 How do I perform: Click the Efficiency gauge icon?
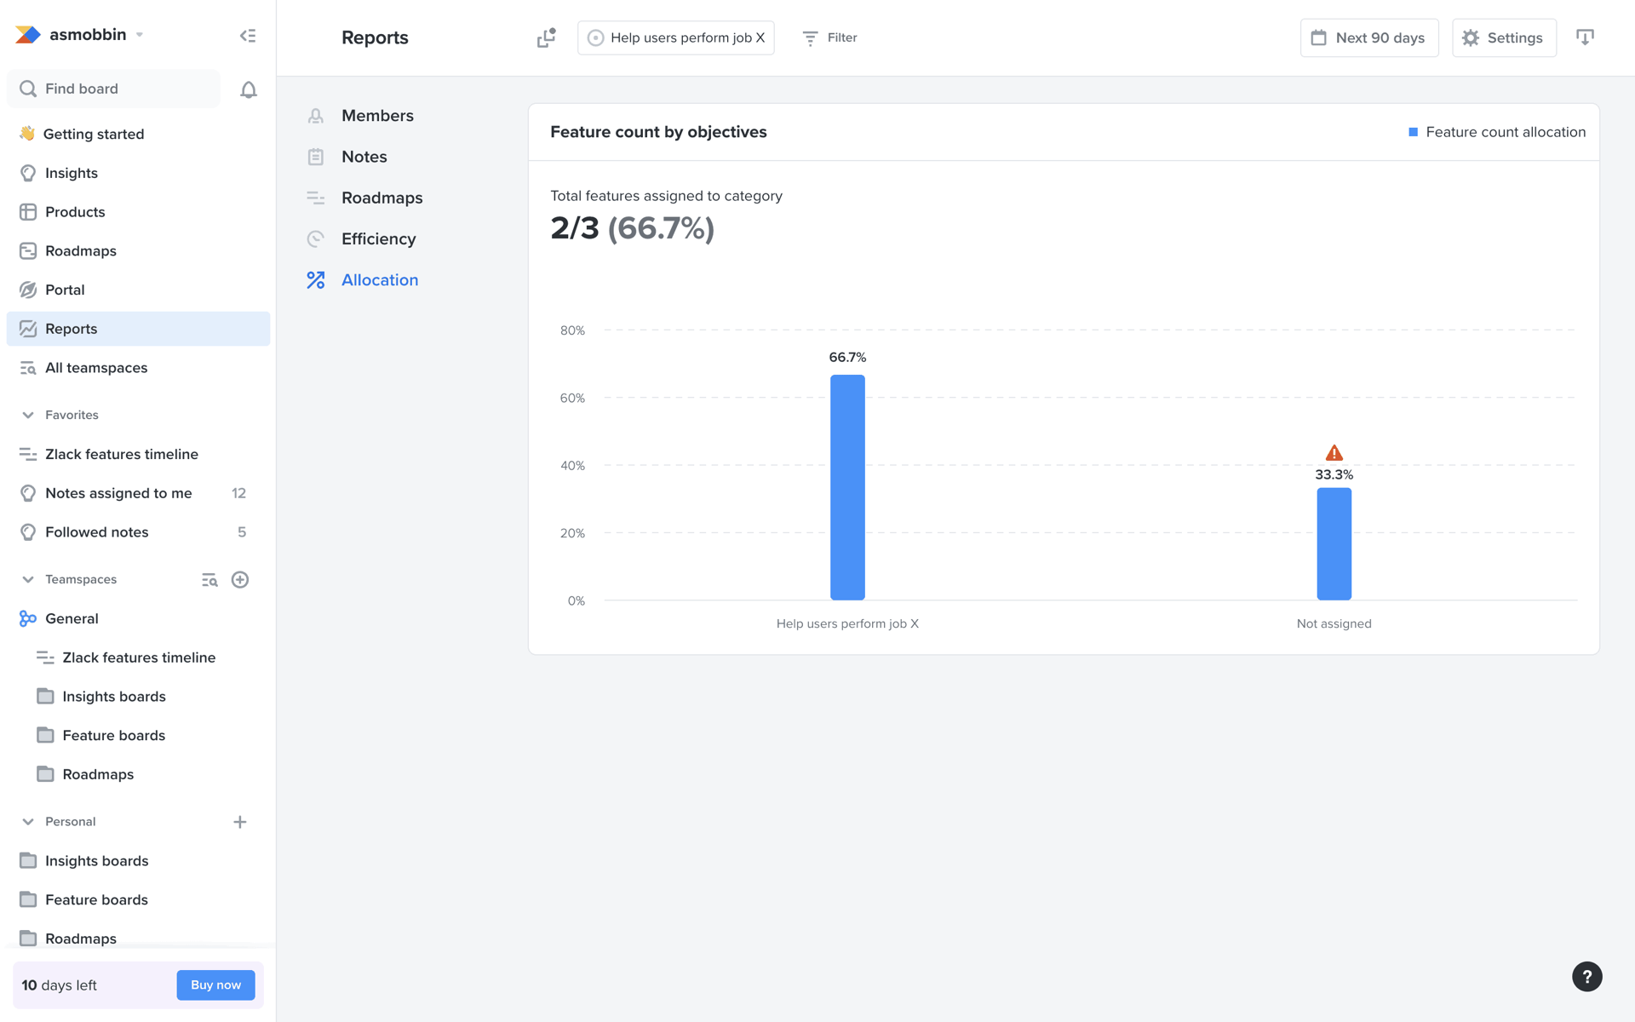tap(316, 239)
